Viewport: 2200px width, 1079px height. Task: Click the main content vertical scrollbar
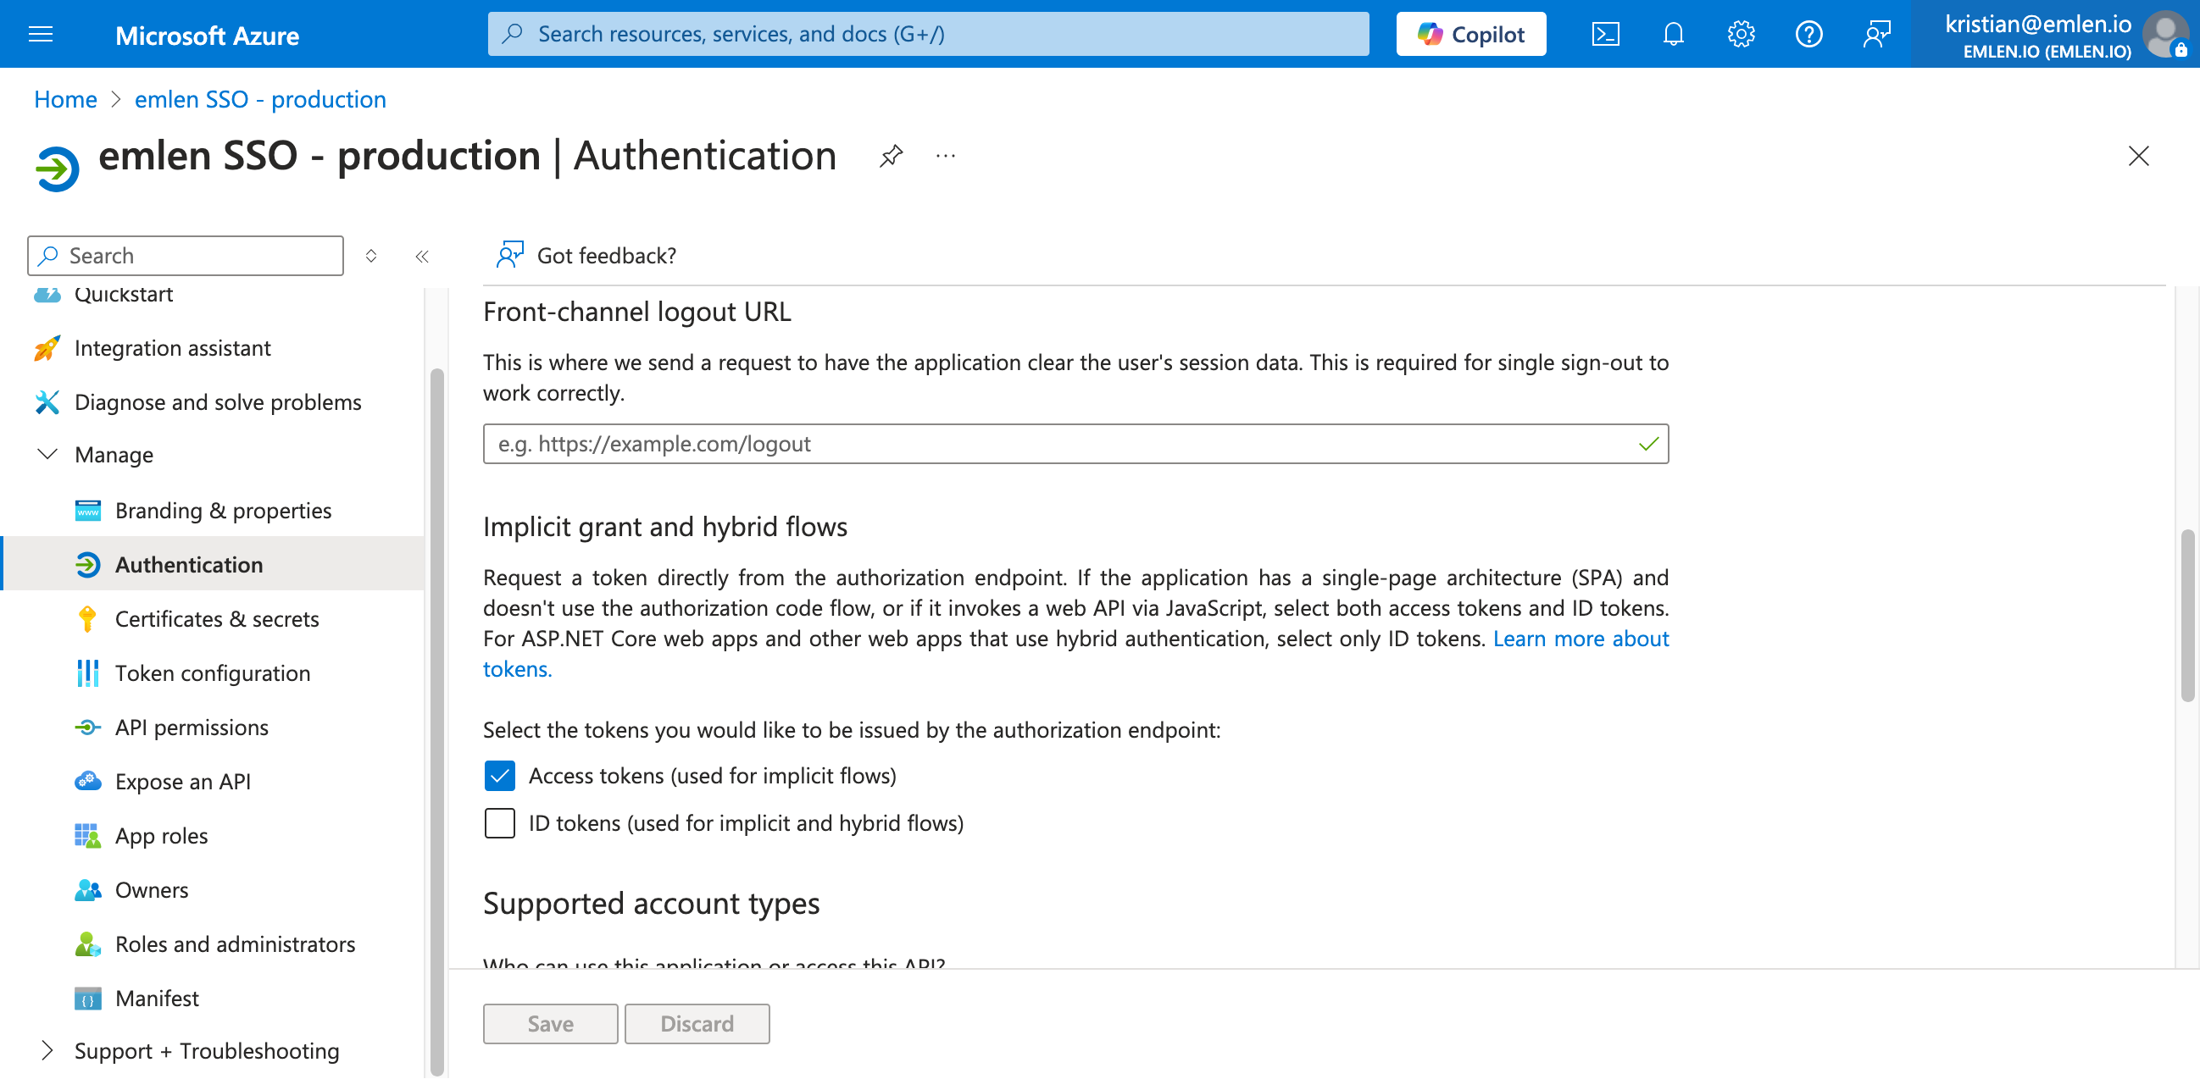pyautogui.click(x=2186, y=615)
